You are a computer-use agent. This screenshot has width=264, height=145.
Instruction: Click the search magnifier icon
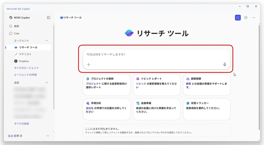click(11, 26)
